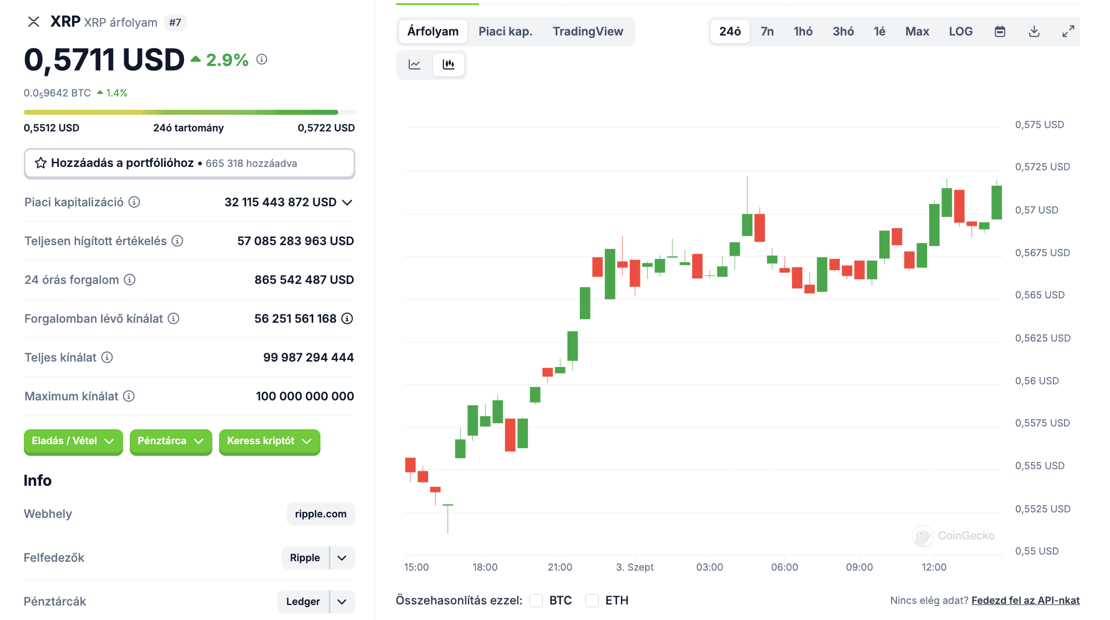Download the chart data
1110x620 pixels.
click(x=1034, y=32)
